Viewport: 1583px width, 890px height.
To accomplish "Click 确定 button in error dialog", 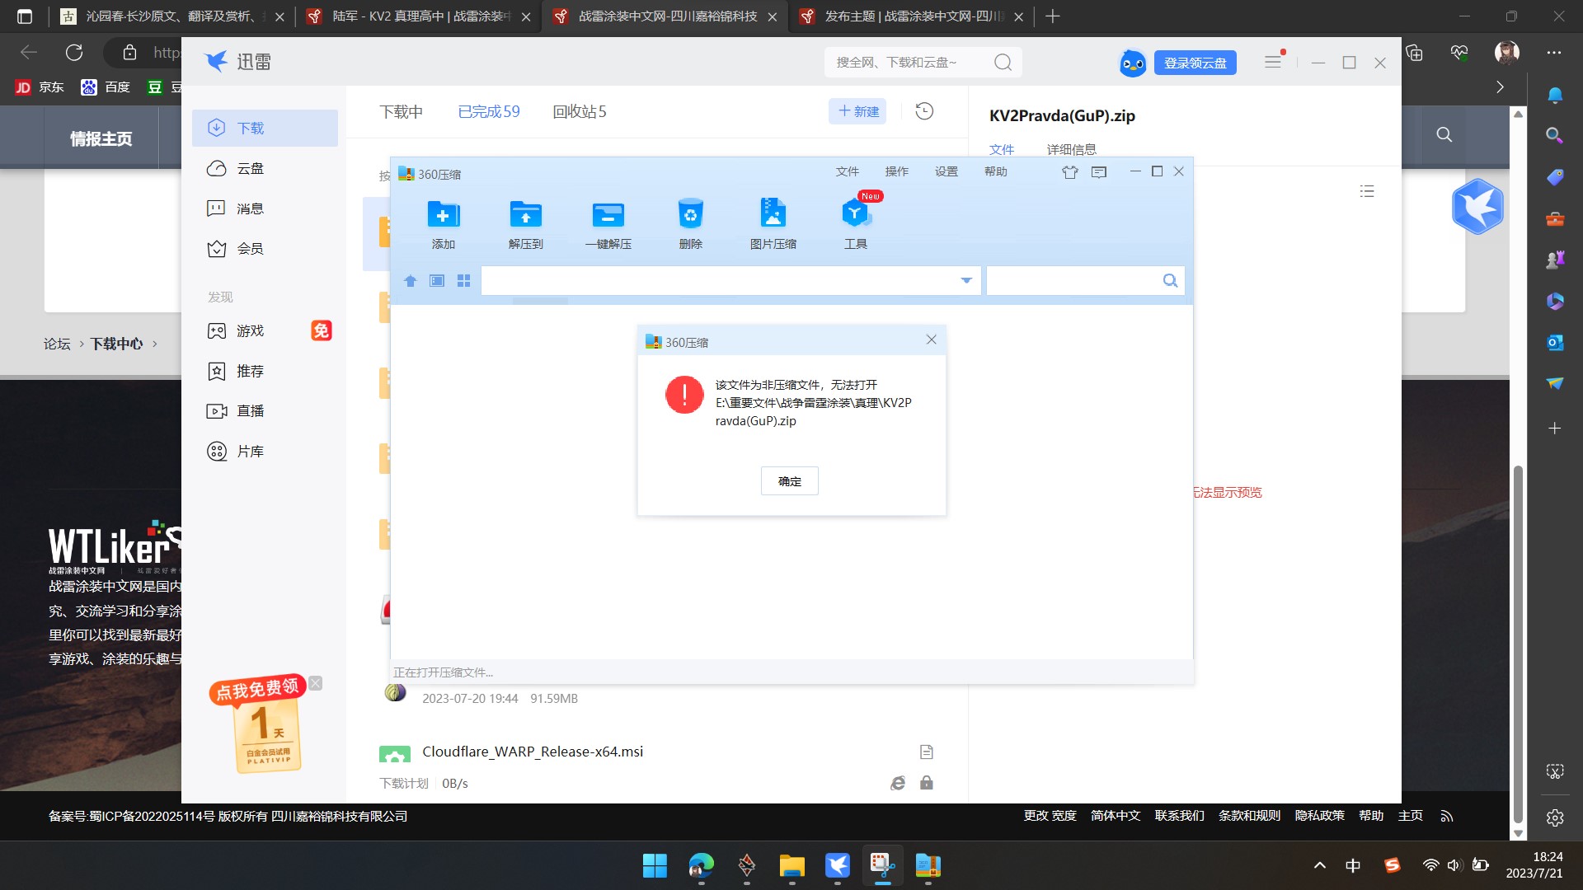I will pos(789,481).
